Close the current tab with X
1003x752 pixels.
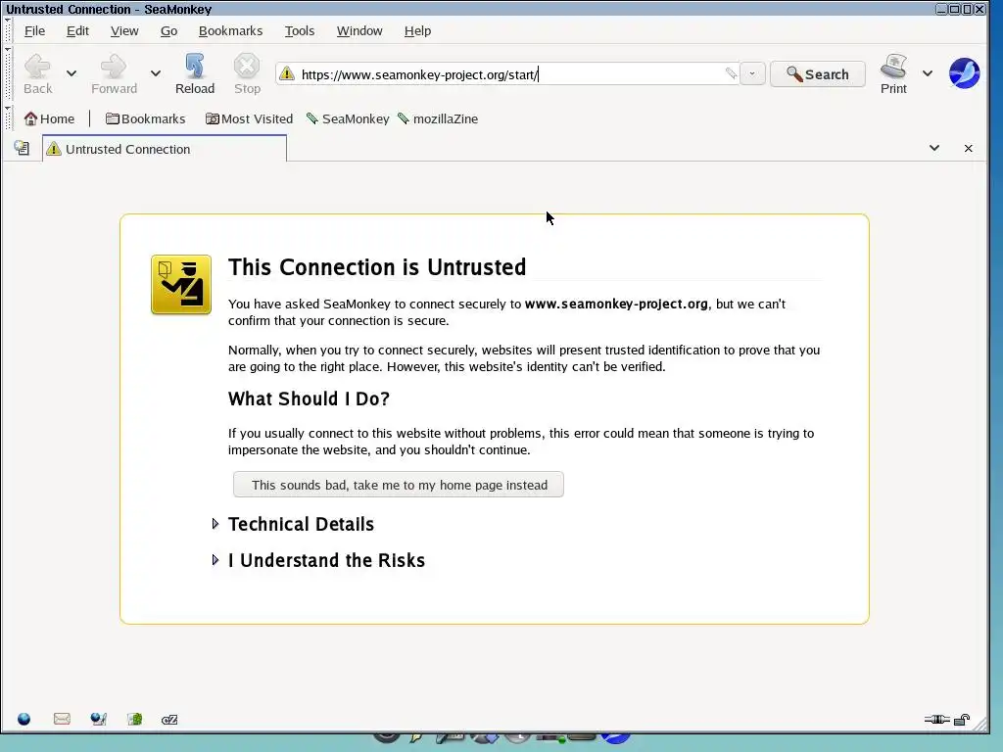click(x=969, y=149)
